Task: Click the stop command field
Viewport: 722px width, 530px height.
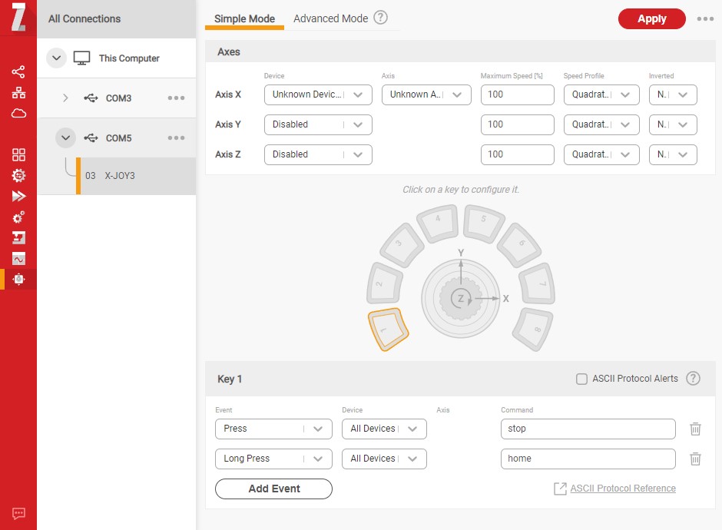Action: (x=588, y=429)
